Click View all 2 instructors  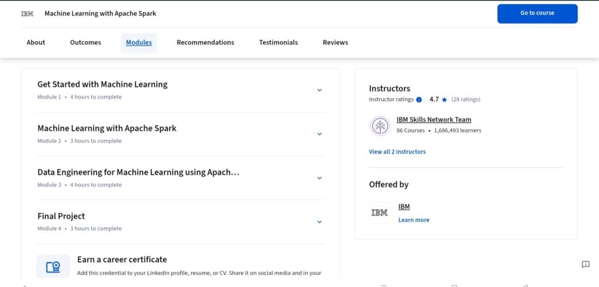point(397,152)
